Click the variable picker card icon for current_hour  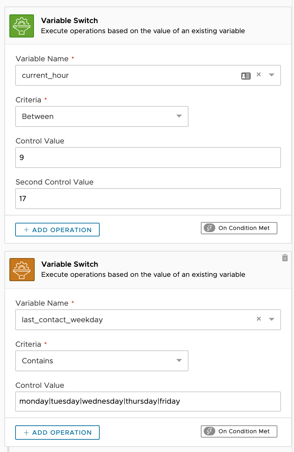coord(246,76)
